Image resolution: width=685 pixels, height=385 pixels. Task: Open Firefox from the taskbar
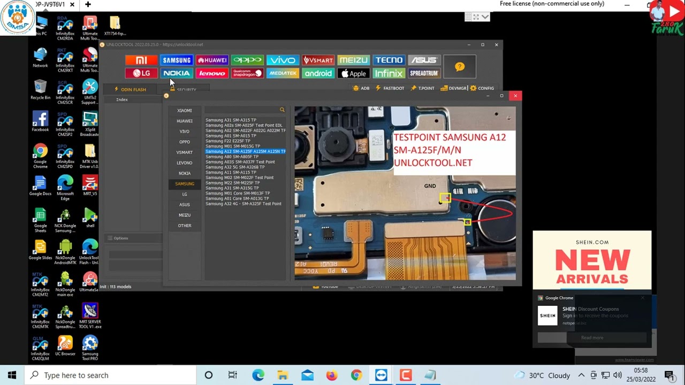click(332, 375)
